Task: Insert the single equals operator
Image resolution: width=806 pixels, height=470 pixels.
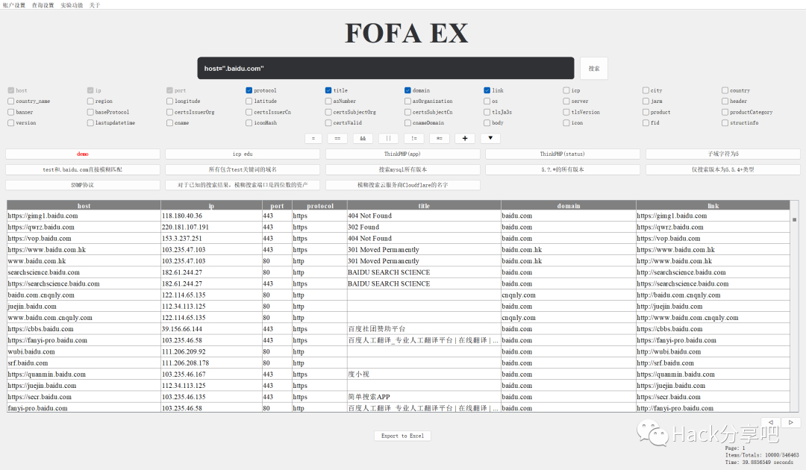Action: [313, 138]
